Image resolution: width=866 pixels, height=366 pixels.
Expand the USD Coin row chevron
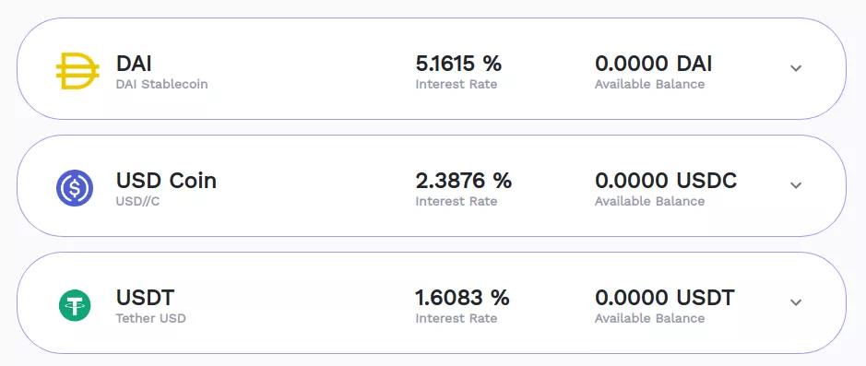pyautogui.click(x=795, y=185)
